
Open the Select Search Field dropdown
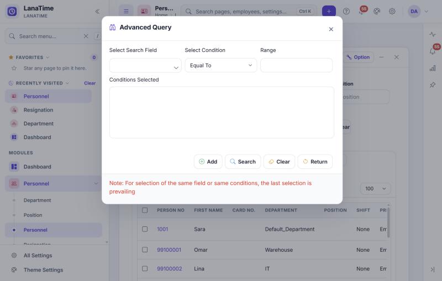[145, 65]
